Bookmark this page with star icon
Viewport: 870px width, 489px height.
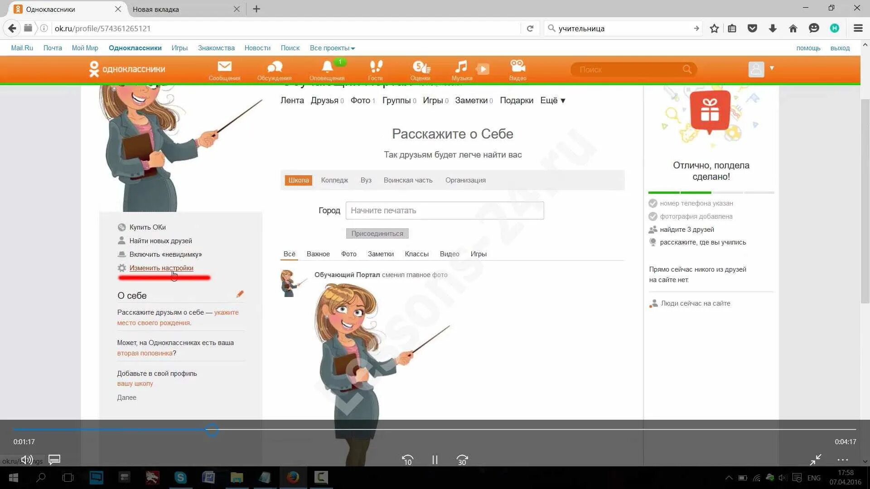coord(714,29)
